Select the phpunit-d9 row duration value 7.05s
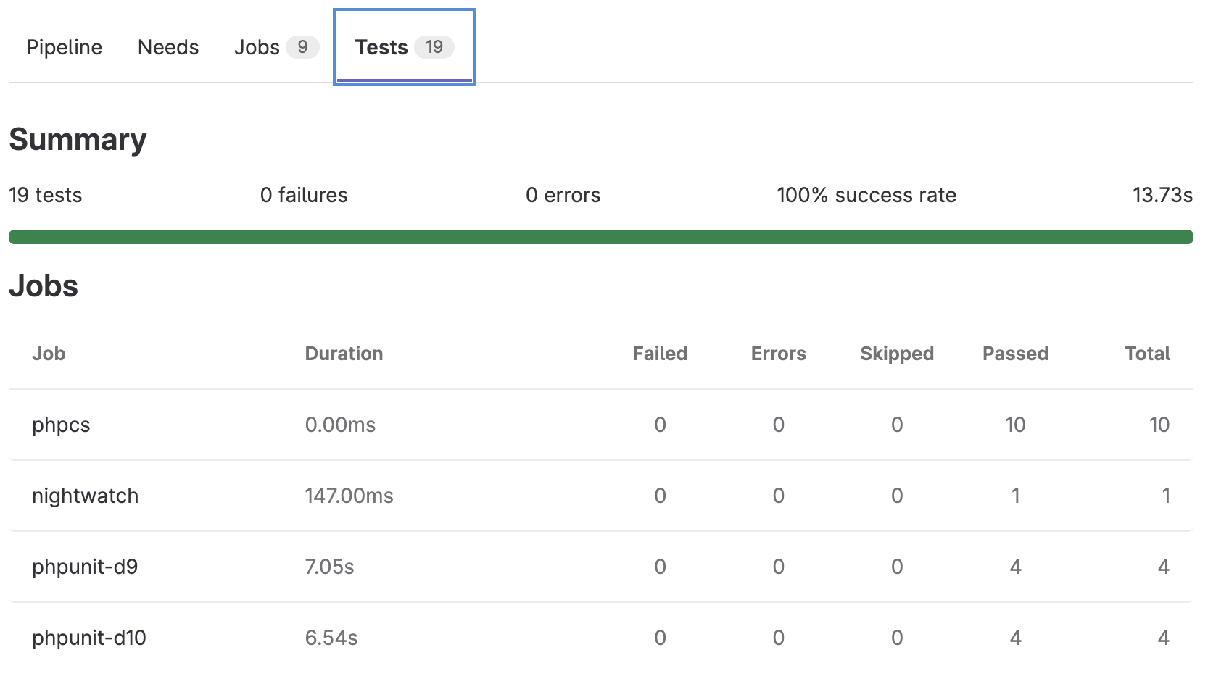Viewport: 1208px width, 700px height. tap(330, 567)
